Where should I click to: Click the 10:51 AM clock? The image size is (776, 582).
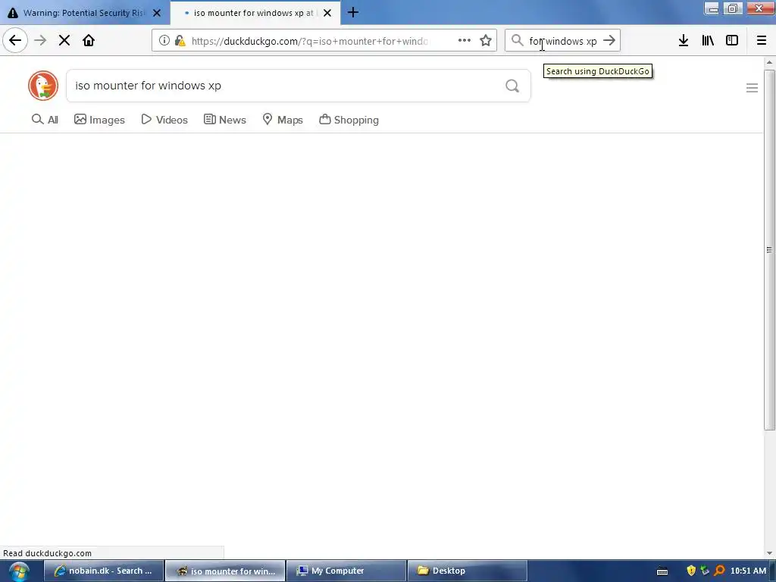pos(748,571)
